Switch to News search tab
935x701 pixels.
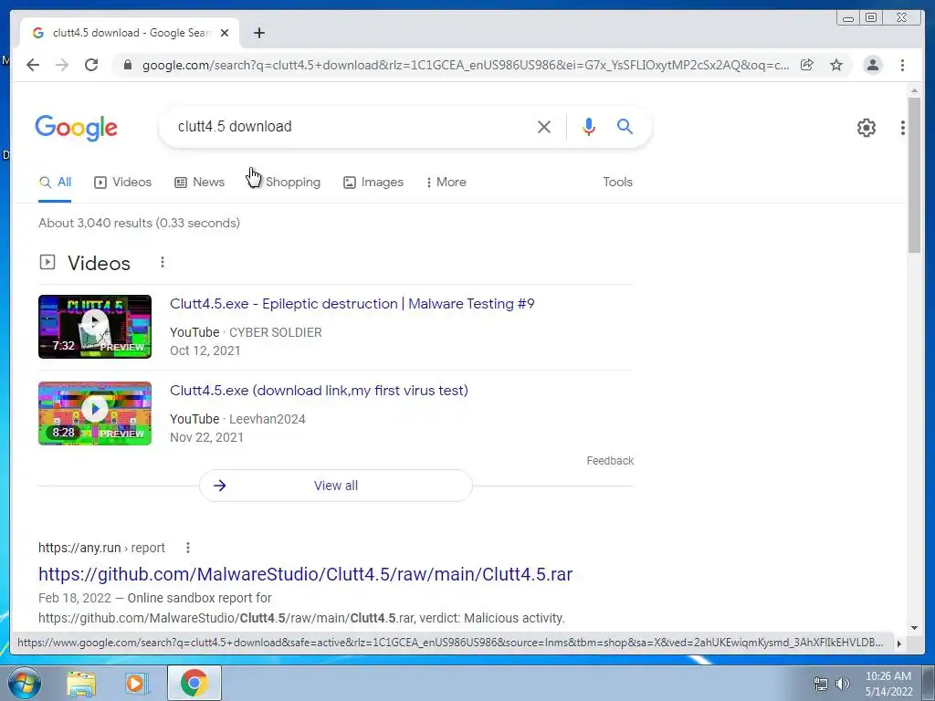coord(199,182)
